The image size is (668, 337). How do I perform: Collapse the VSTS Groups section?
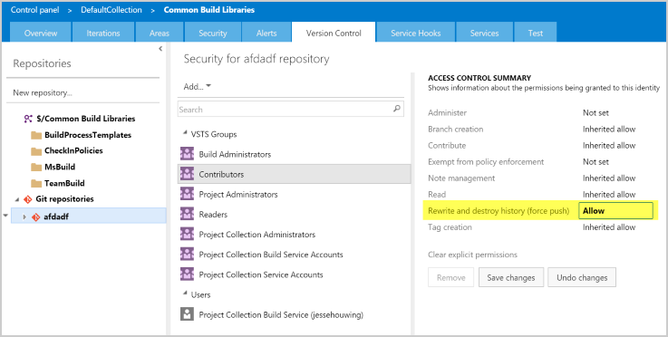(x=185, y=133)
